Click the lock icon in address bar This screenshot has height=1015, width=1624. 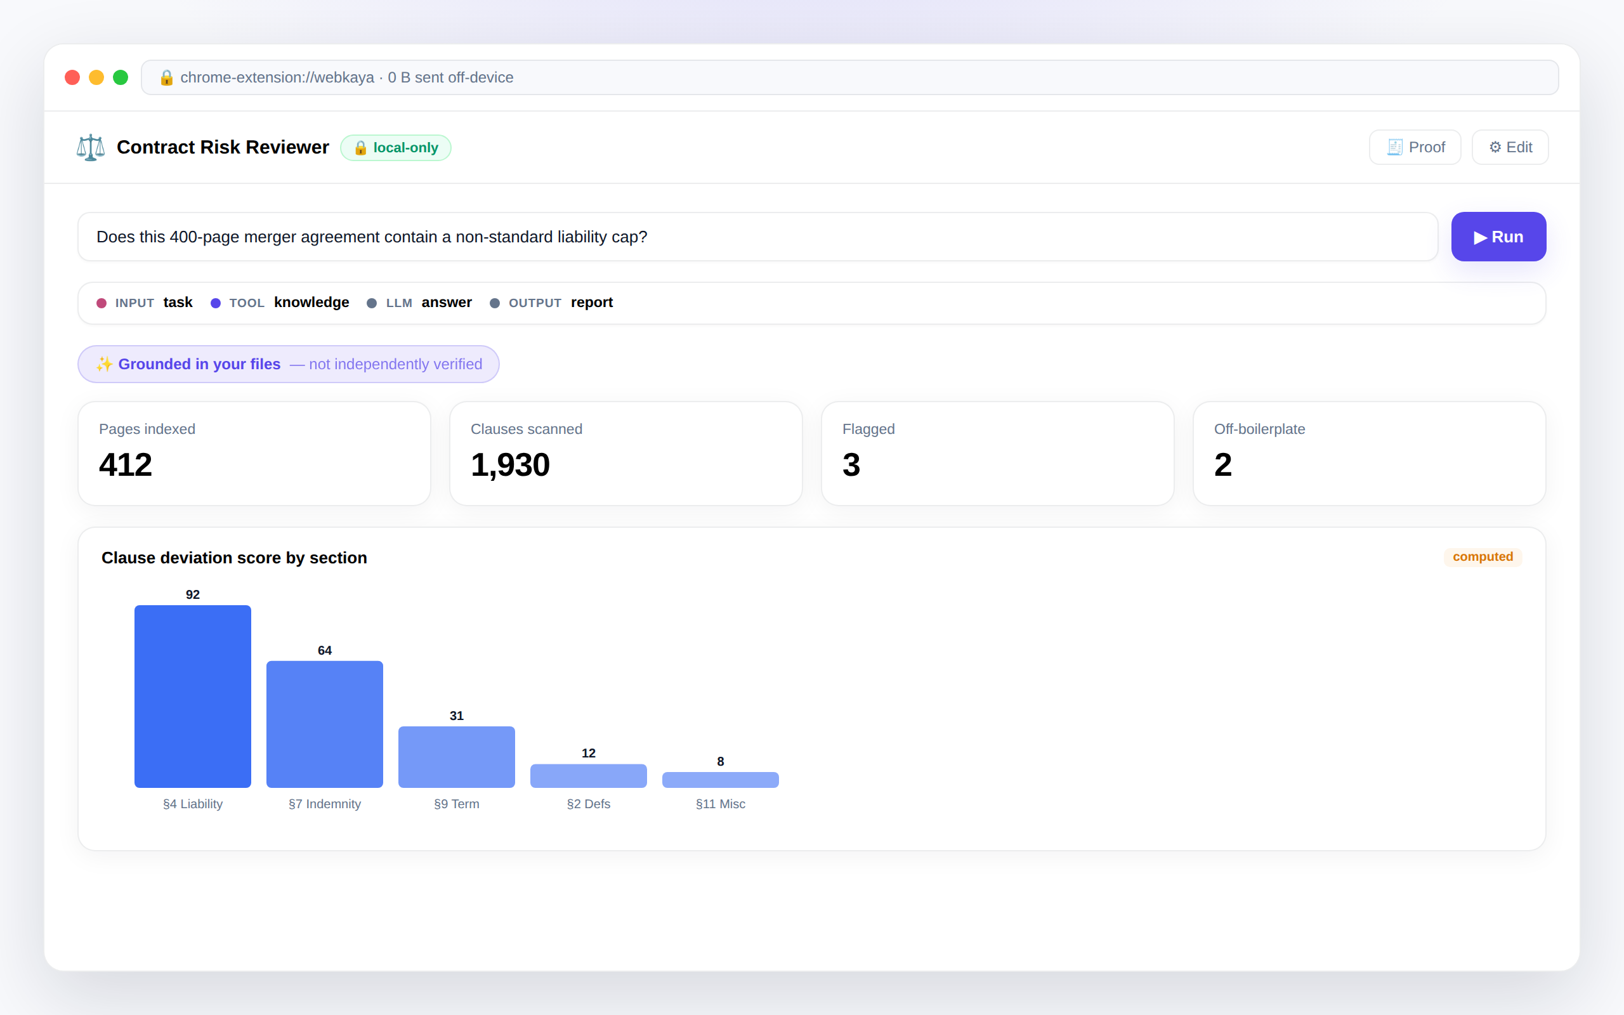tap(166, 78)
